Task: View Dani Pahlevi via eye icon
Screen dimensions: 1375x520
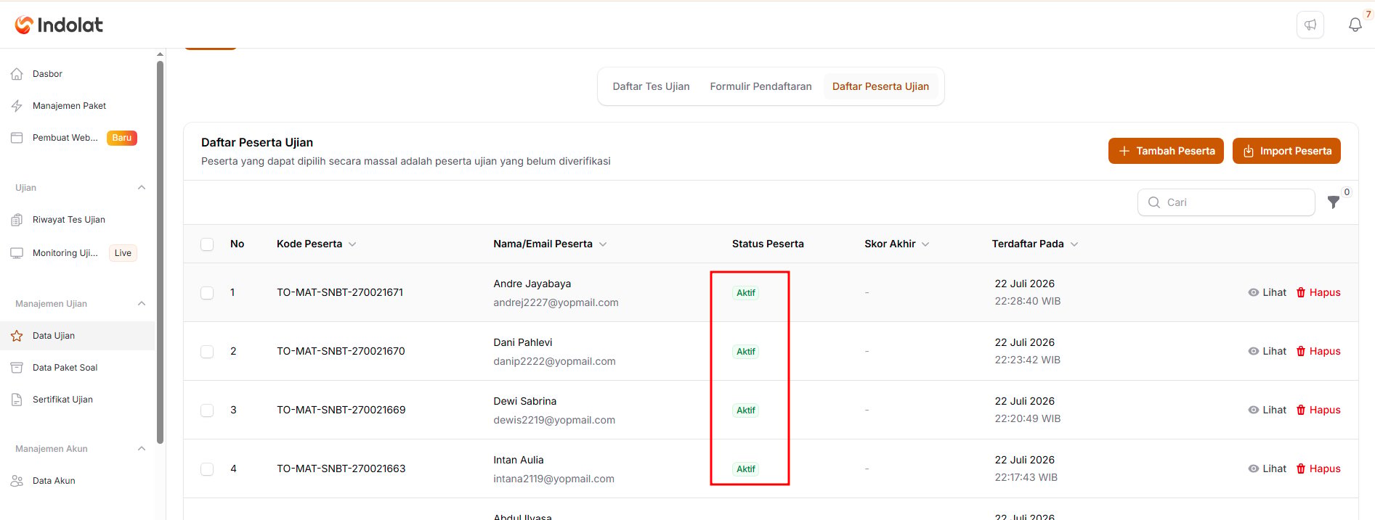Action: click(1254, 351)
